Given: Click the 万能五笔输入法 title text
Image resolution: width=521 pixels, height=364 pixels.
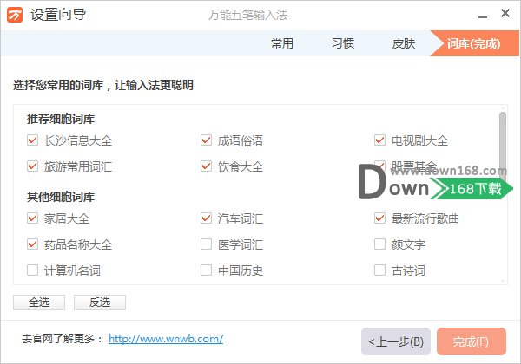Looking at the screenshot, I should (x=247, y=15).
